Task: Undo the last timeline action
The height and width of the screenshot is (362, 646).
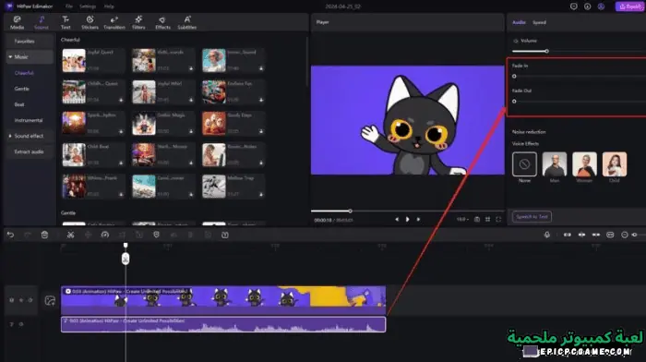Action: point(10,235)
